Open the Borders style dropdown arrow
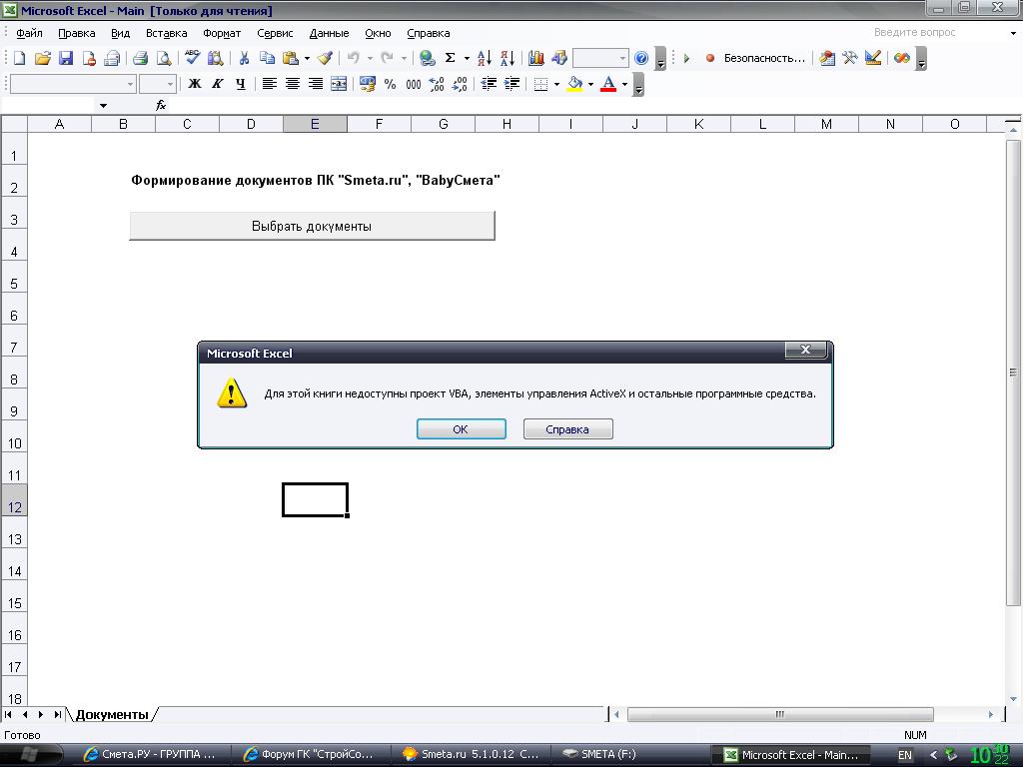 click(556, 84)
